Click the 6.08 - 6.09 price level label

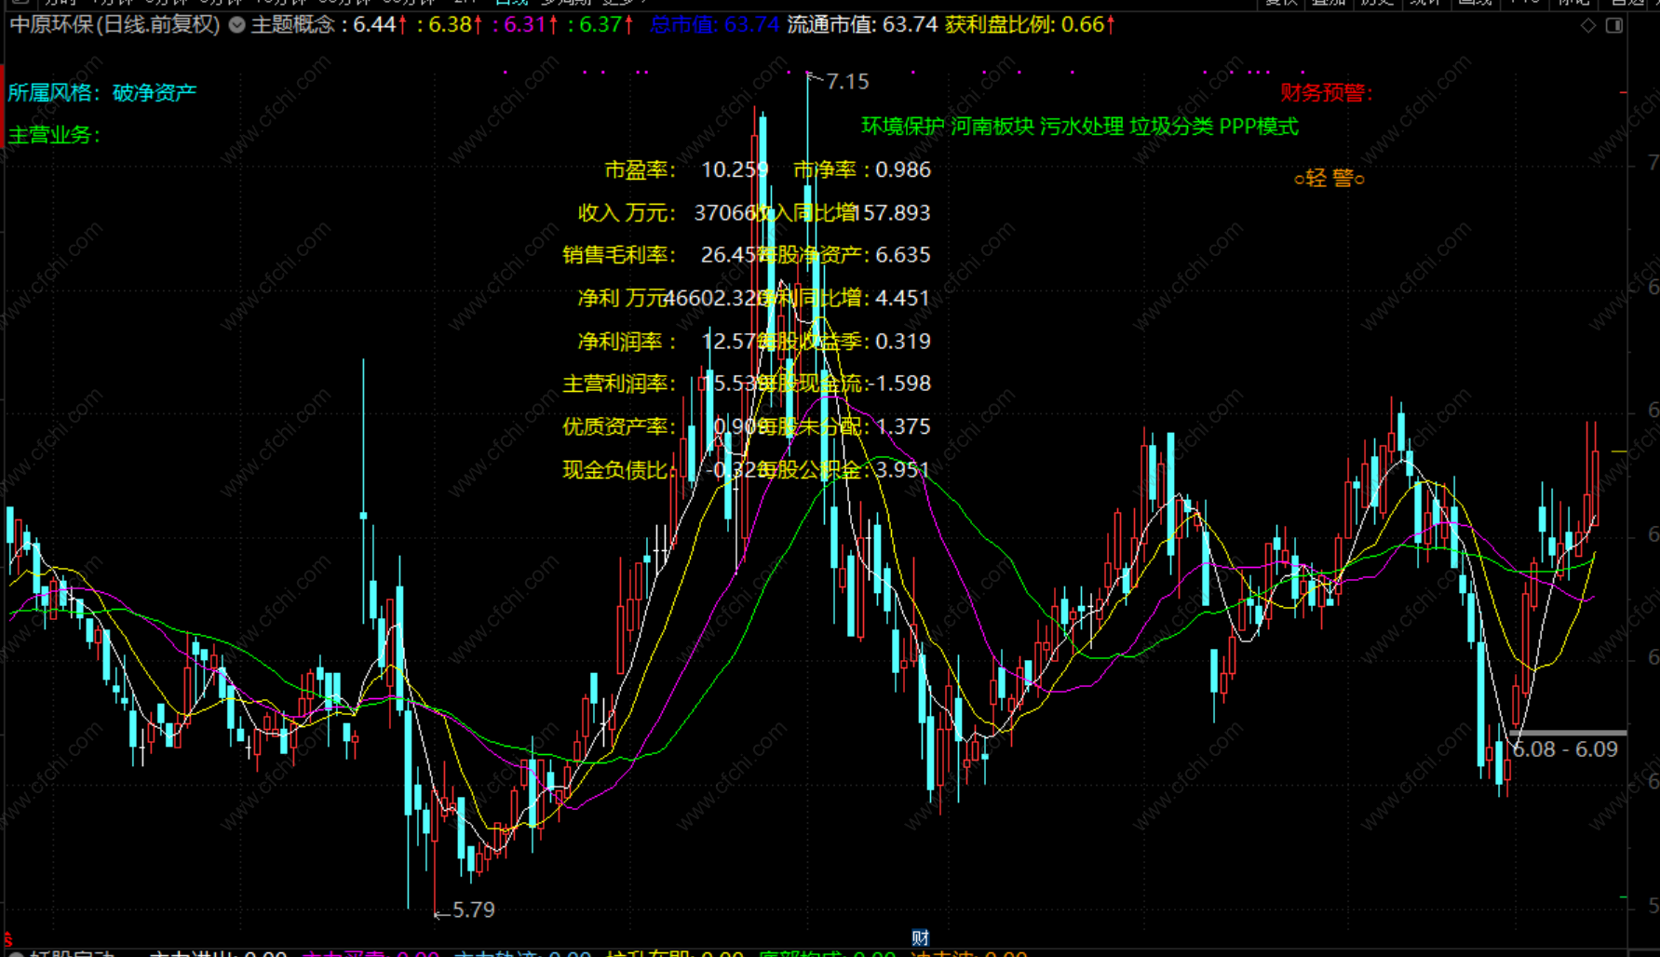click(1566, 749)
